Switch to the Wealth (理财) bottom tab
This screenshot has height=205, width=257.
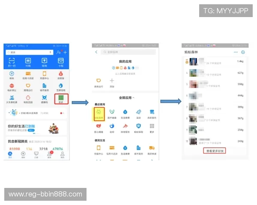[23, 155]
